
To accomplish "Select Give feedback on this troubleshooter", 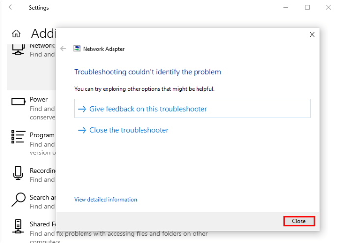I will 148,109.
